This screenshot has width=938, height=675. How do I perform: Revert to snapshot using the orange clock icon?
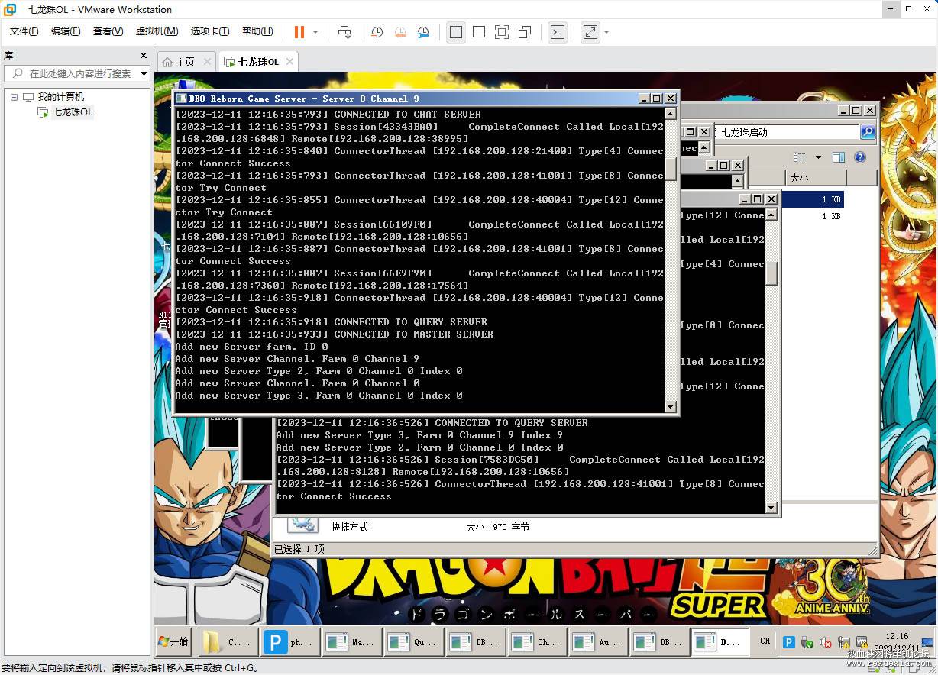[400, 32]
